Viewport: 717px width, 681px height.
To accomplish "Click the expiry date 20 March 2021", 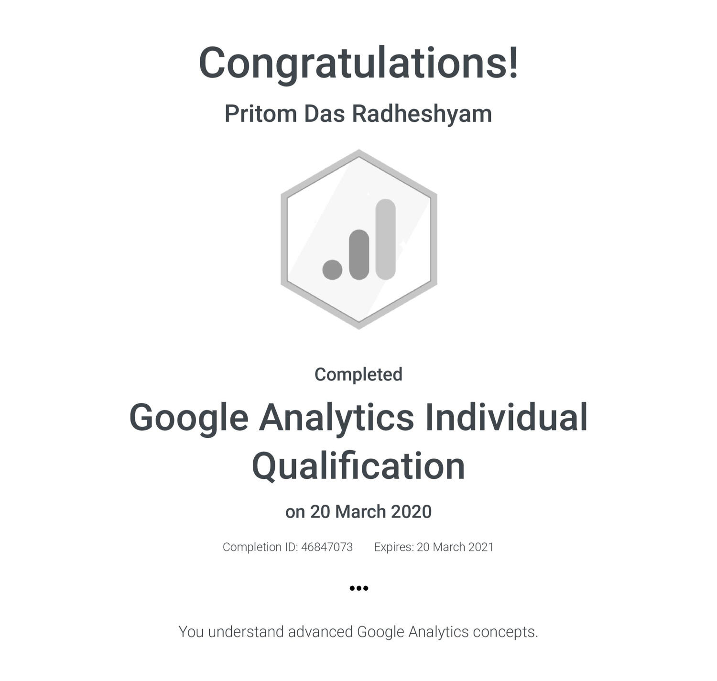I will (x=455, y=547).
